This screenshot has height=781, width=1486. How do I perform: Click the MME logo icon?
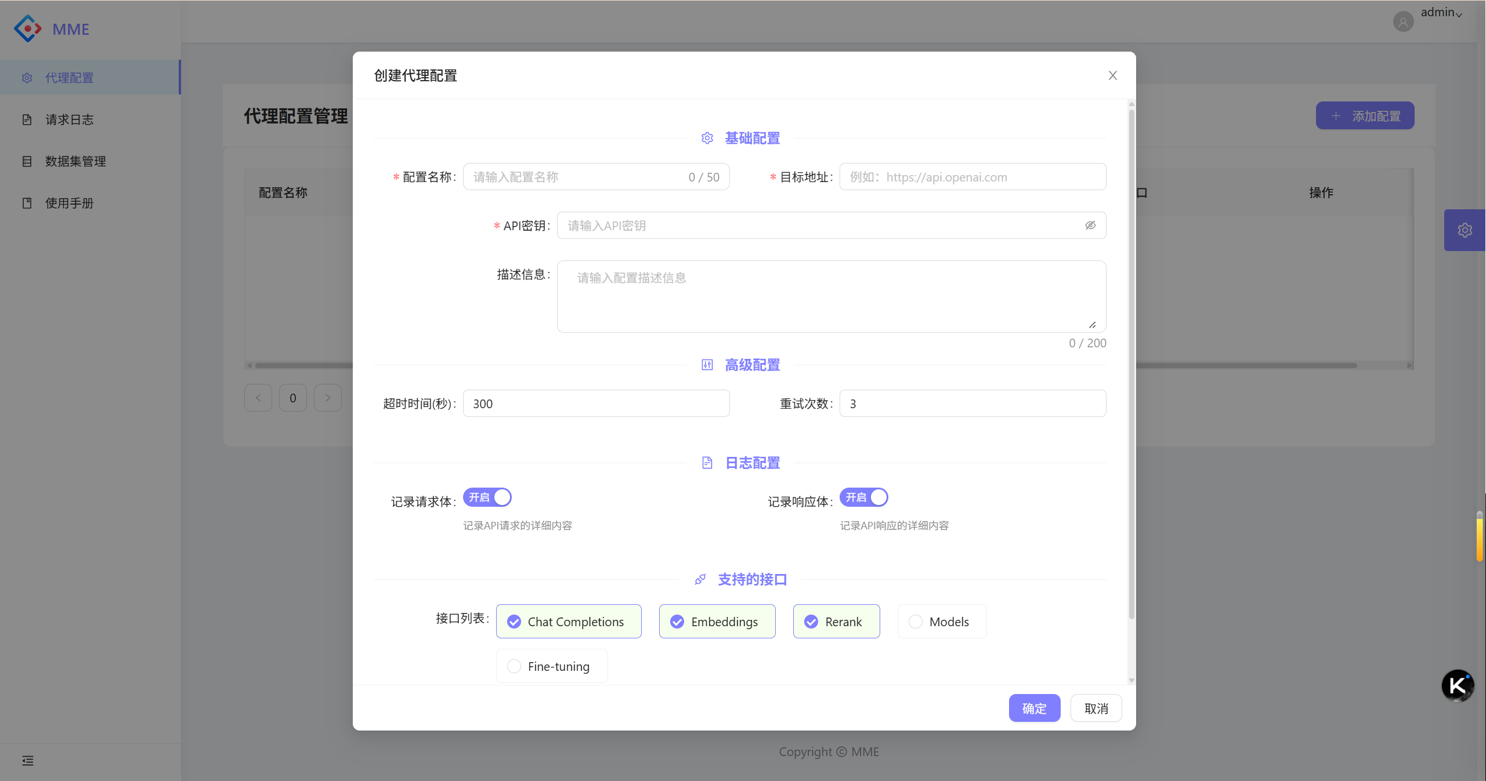click(28, 28)
